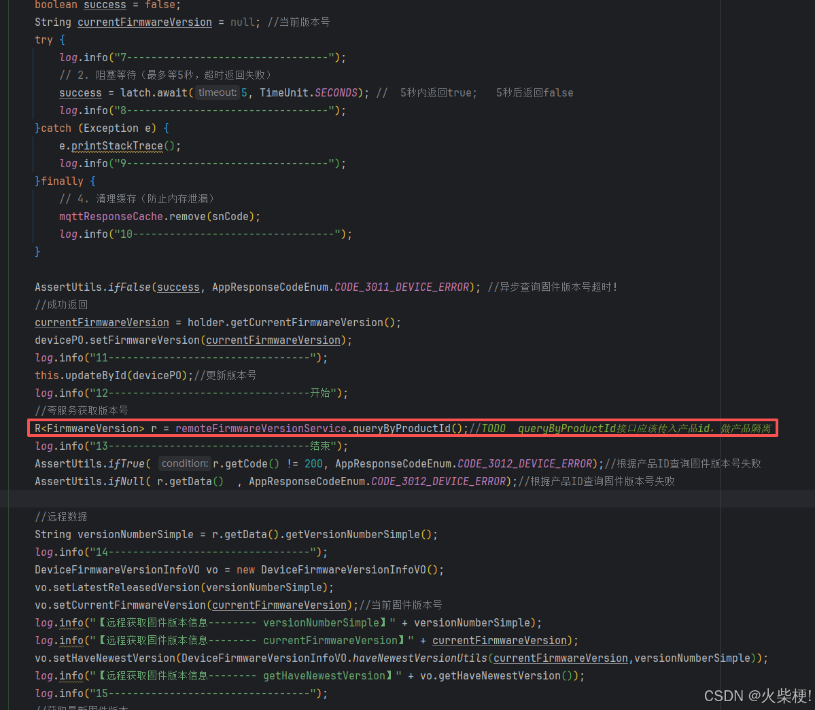Click 'String currentFirmwareVersion = null' declaration
The width and height of the screenshot is (815, 710).
[x=147, y=22]
